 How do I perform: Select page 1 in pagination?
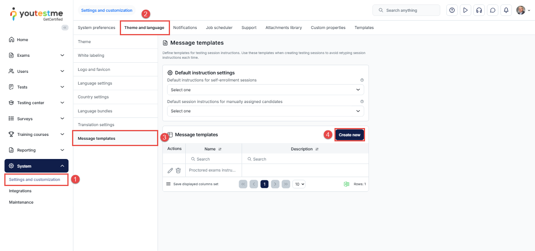[x=264, y=184]
